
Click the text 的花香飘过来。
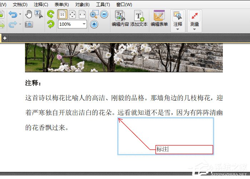[x=47, y=127]
